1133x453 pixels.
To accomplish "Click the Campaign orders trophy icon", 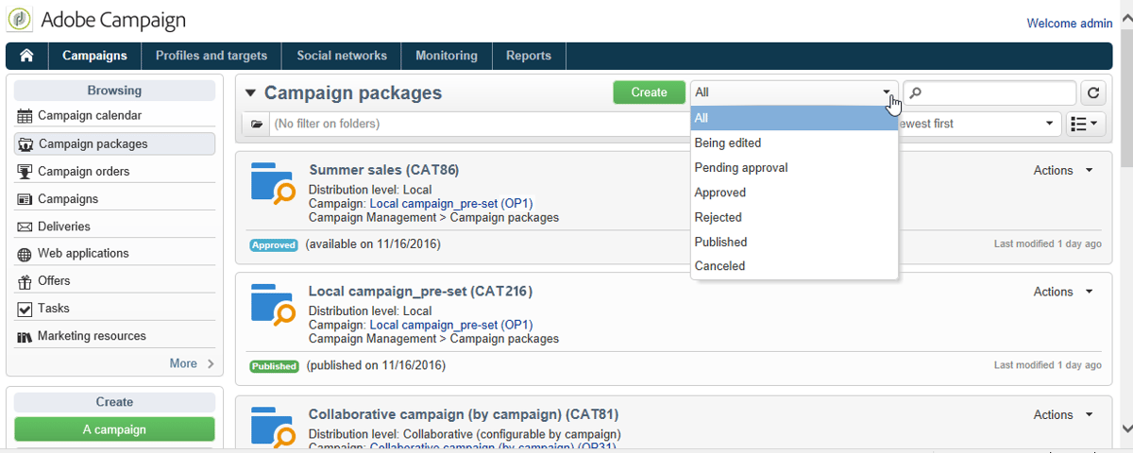I will (25, 172).
